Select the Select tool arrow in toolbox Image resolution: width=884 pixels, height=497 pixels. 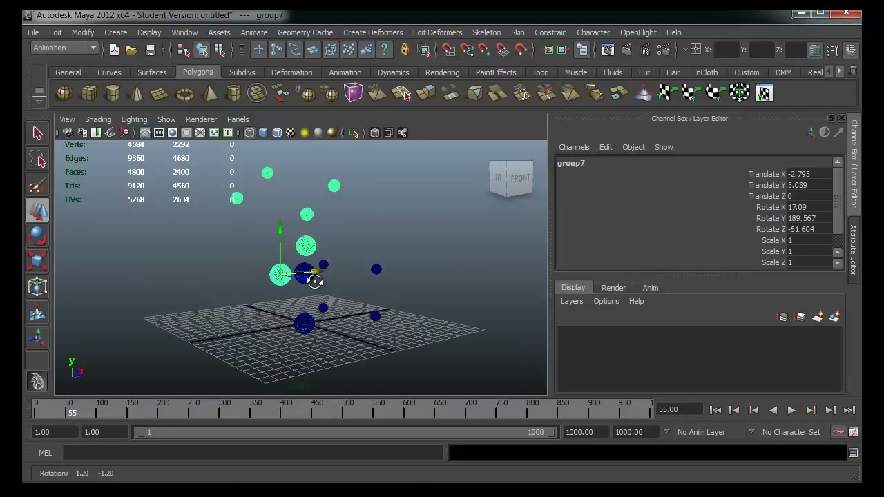tap(37, 133)
